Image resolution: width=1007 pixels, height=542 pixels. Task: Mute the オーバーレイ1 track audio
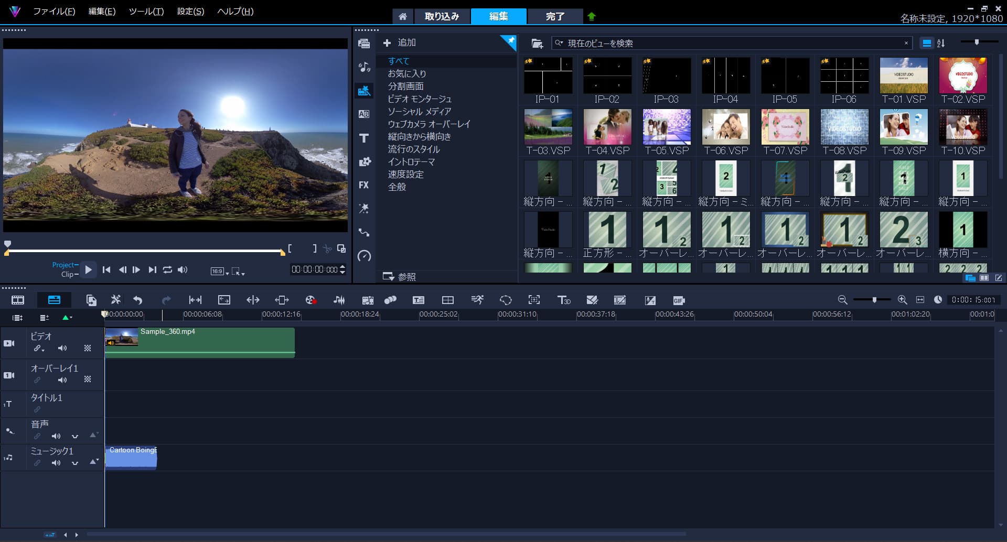click(62, 380)
